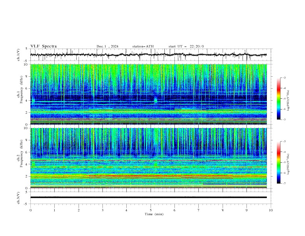Click the ch.1 spectrogram burst near minute 5
Viewport: 305px width, 236px height.
156,100
